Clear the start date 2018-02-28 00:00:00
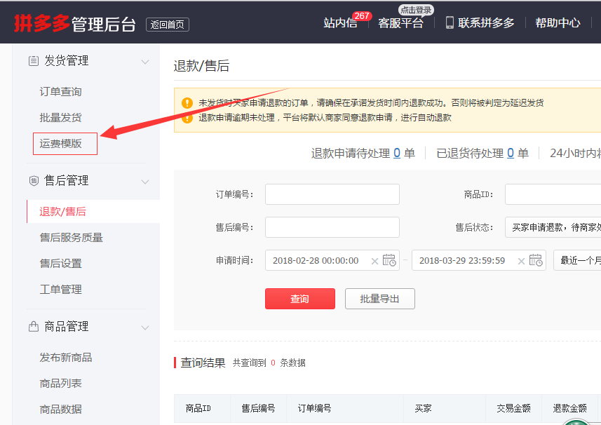This screenshot has width=601, height=425. tap(374, 261)
